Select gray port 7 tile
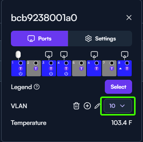Screen dimensions: 143x142 point(109,68)
